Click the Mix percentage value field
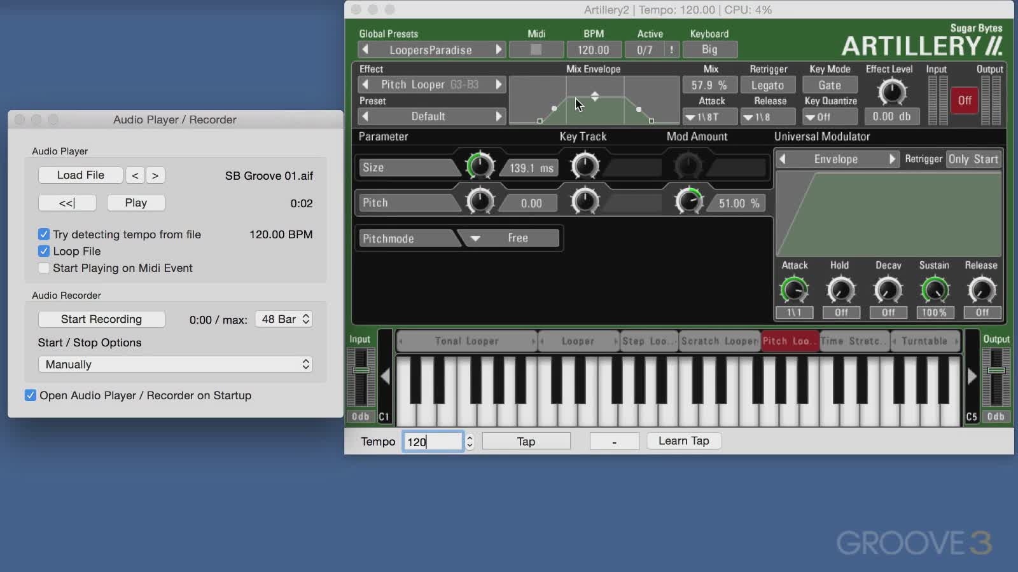Image resolution: width=1018 pixels, height=572 pixels. point(709,85)
